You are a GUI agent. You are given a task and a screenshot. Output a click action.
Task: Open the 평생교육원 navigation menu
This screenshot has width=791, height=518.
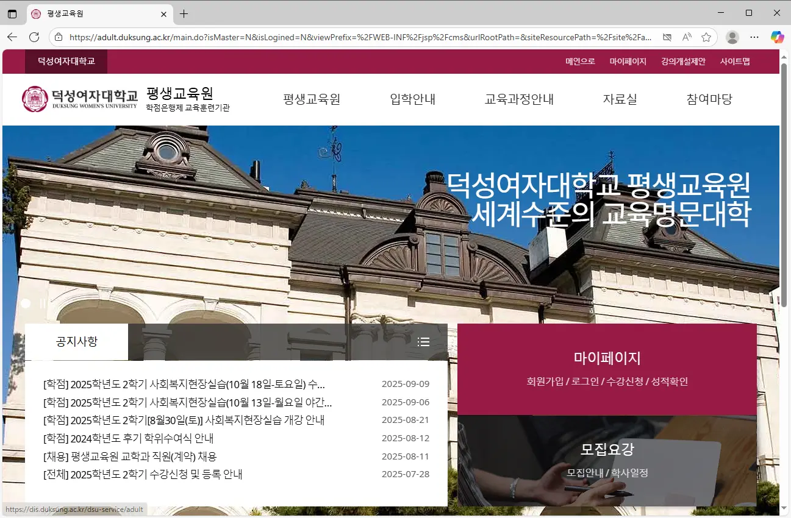point(312,99)
